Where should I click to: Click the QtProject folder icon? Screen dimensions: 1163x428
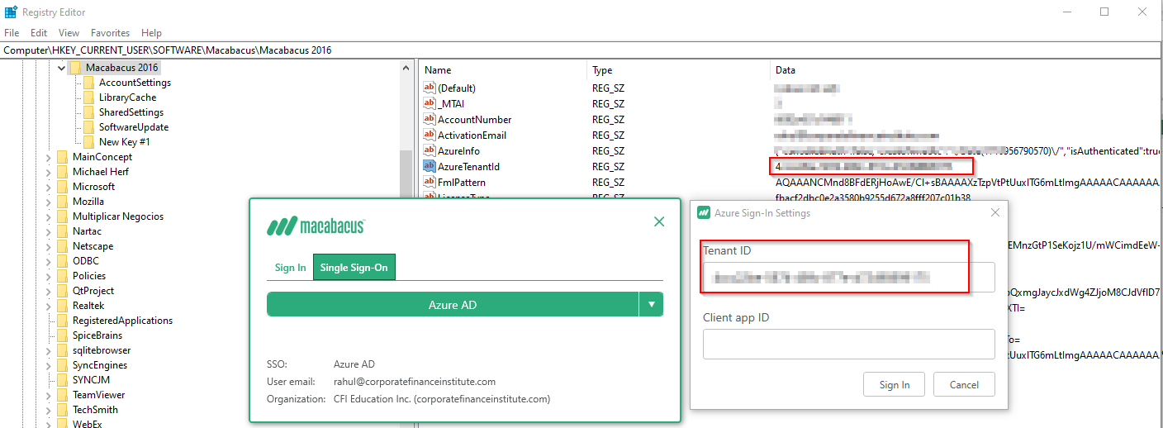tap(63, 291)
